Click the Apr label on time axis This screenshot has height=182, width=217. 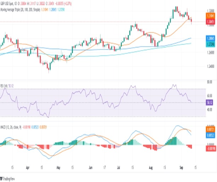click(x=27, y=168)
